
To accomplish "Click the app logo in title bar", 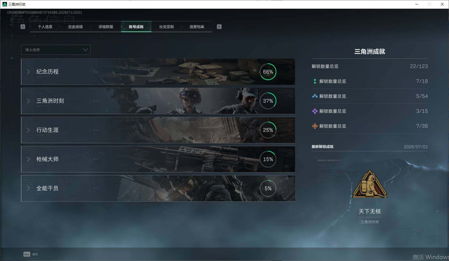I will [4, 4].
